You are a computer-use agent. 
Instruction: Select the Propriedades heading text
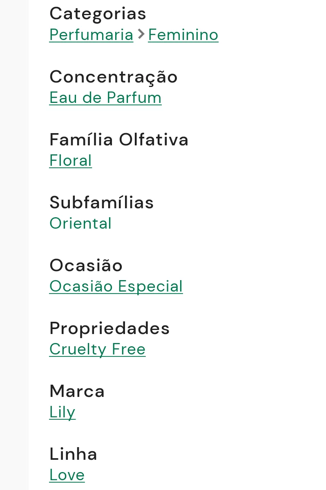tap(109, 328)
